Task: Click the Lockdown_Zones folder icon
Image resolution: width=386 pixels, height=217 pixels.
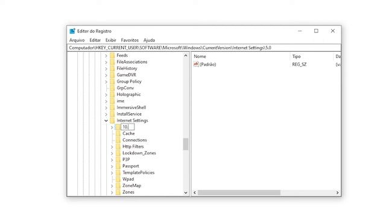Action: pos(118,153)
